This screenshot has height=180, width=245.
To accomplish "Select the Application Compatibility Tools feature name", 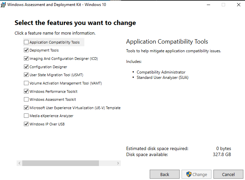I will 54,42.
